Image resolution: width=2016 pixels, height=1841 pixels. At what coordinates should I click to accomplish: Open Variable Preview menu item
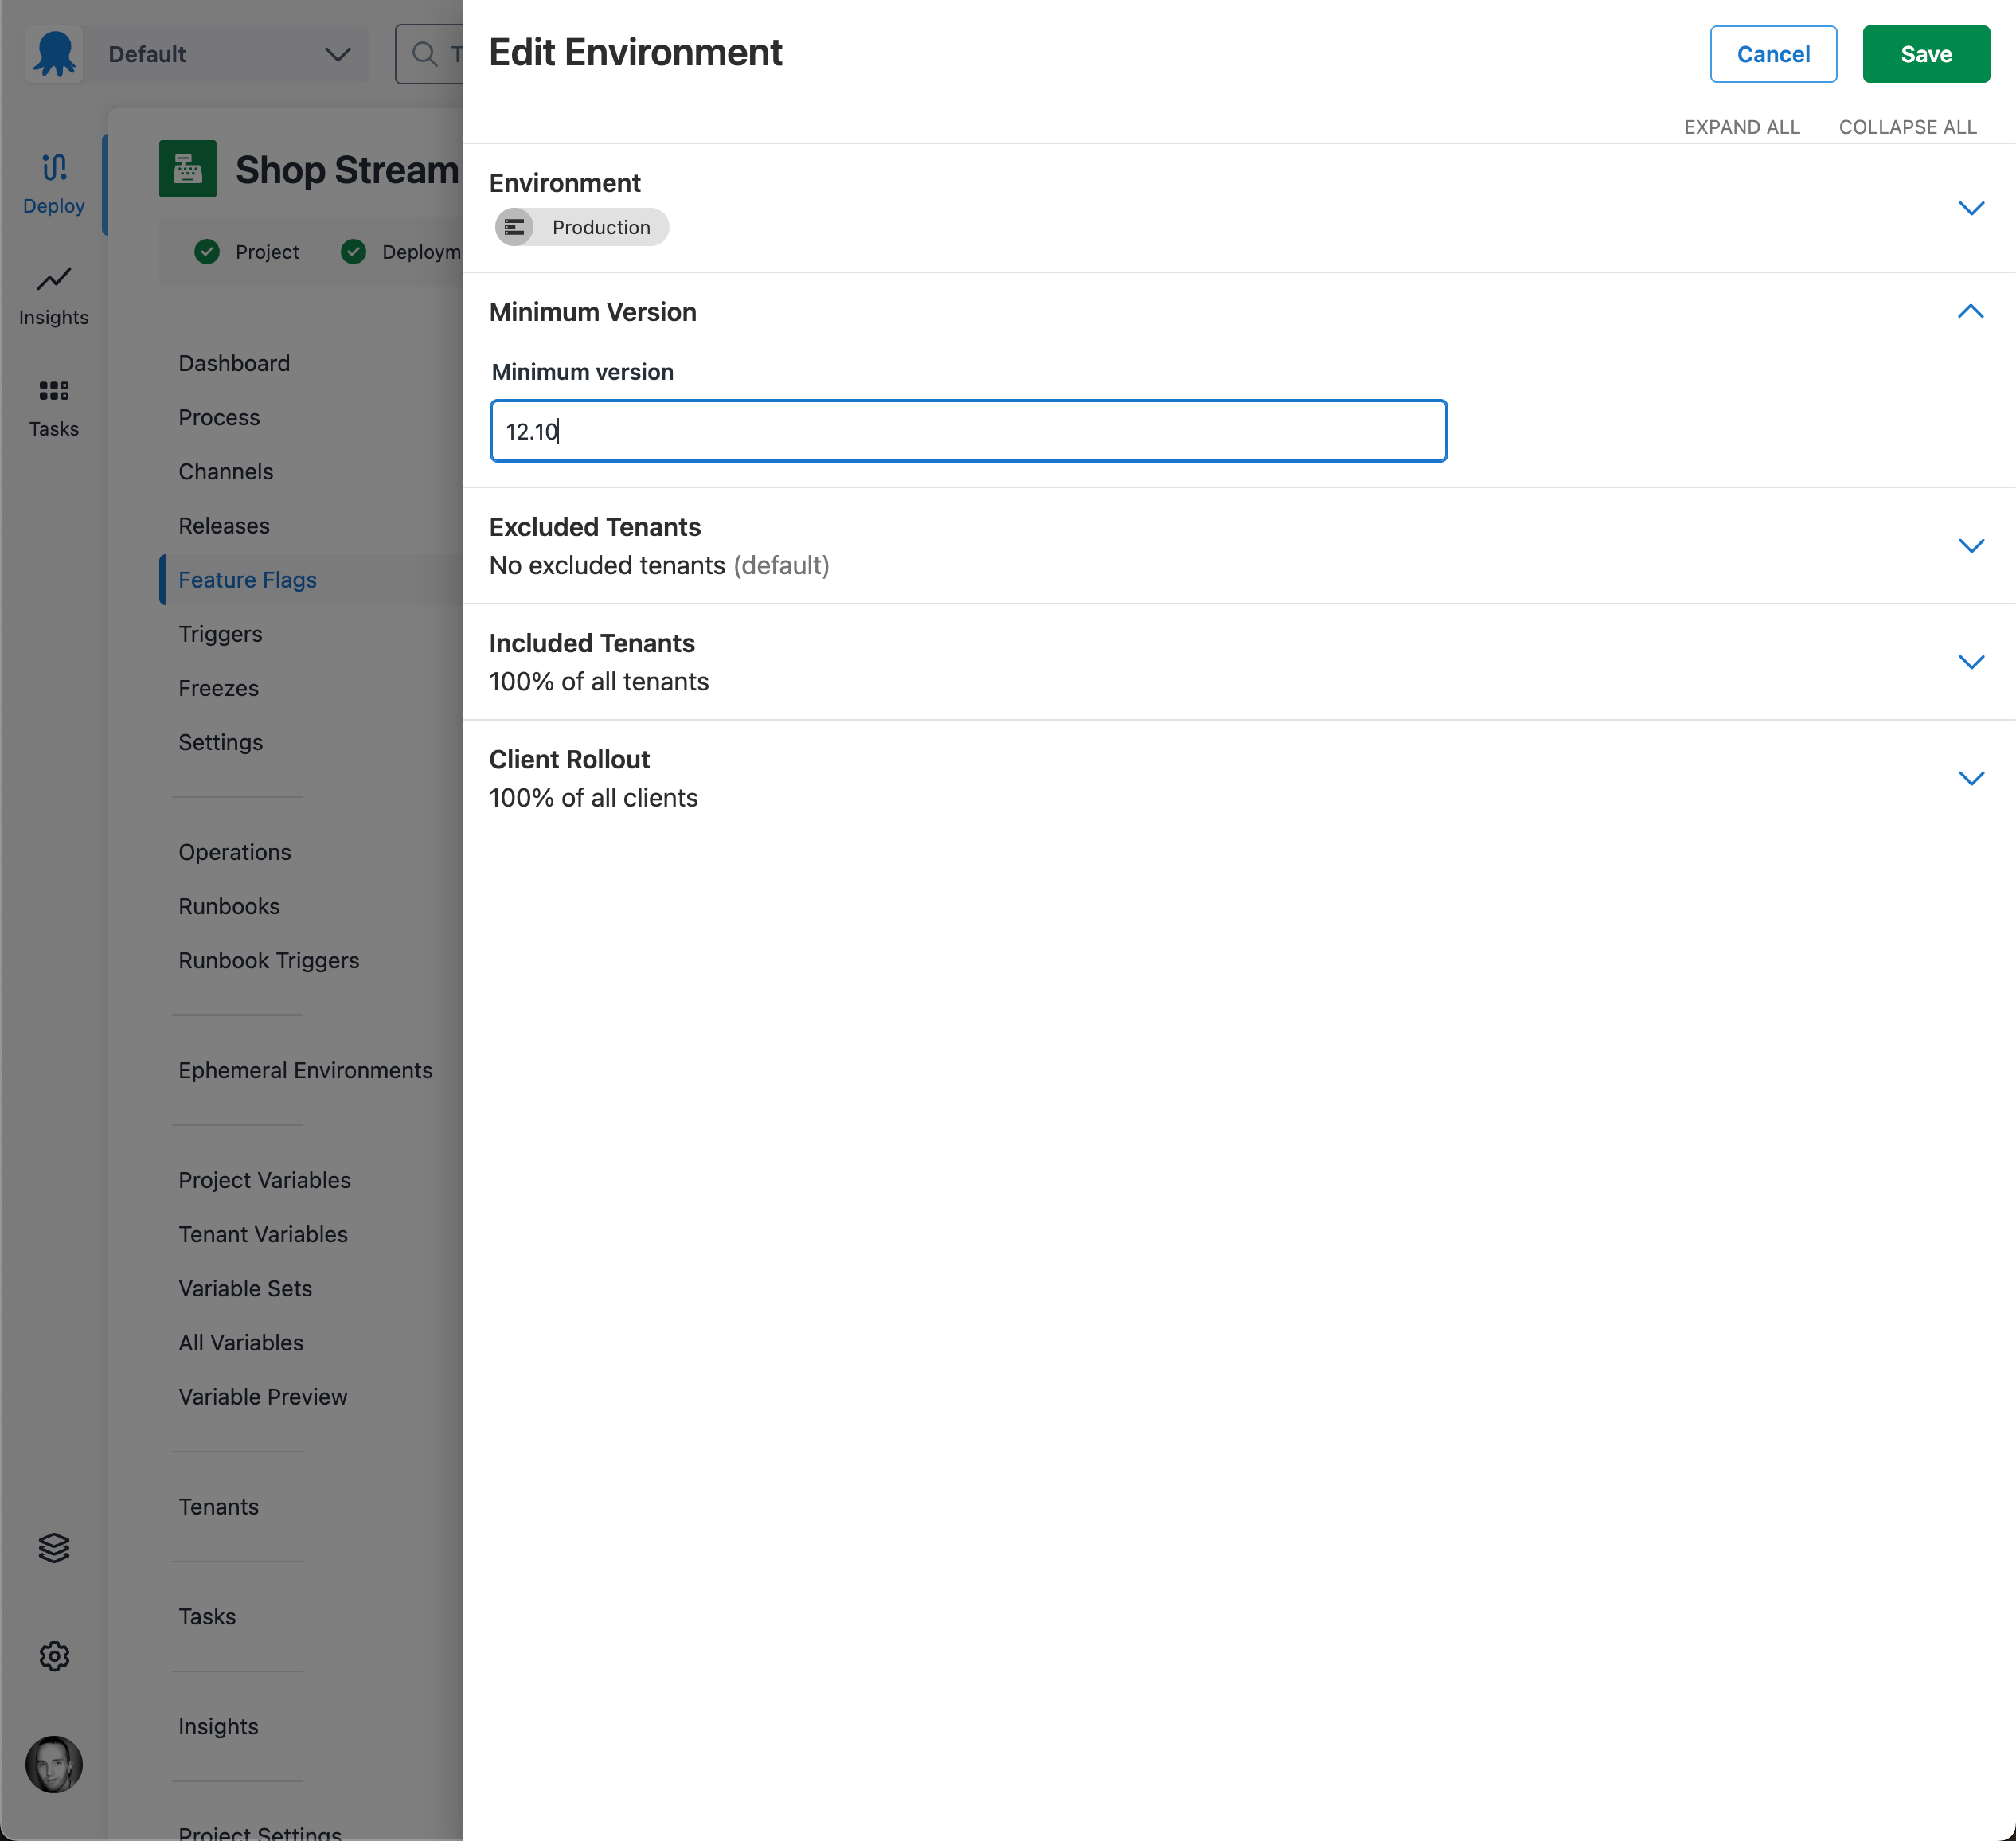(x=263, y=1396)
